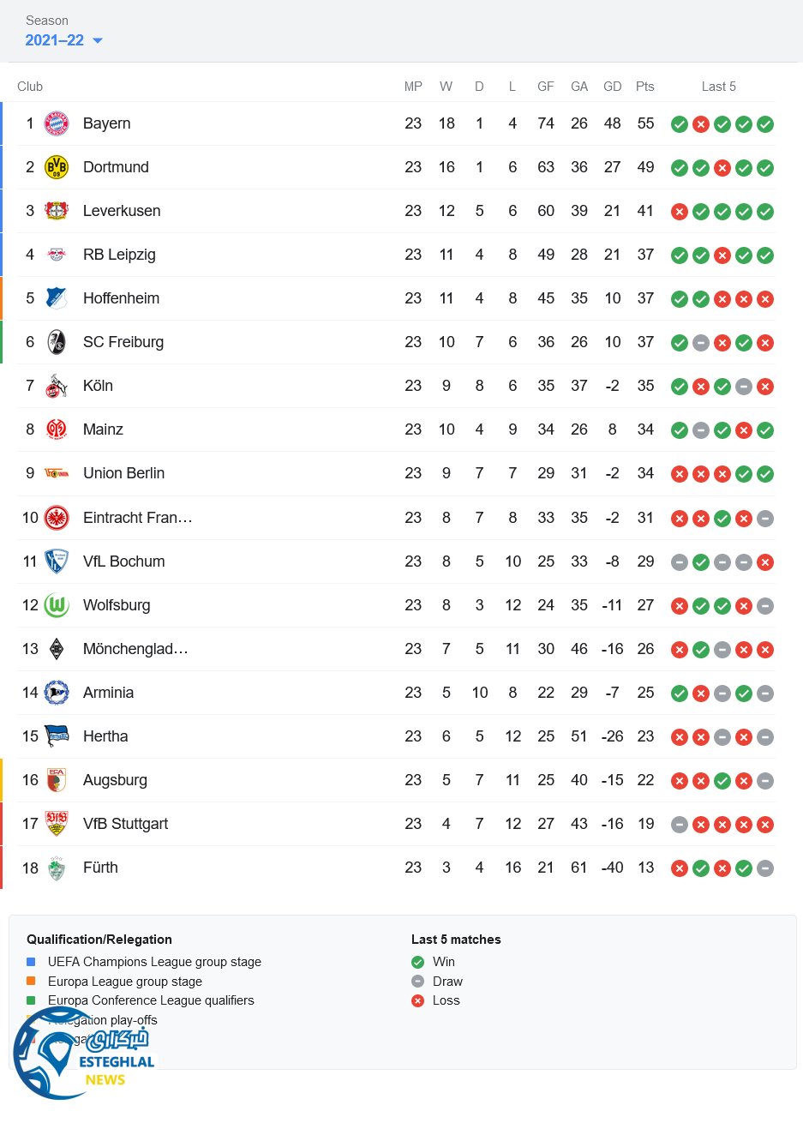
Task: Click the RB Leipzig logo
Action: coord(57,255)
